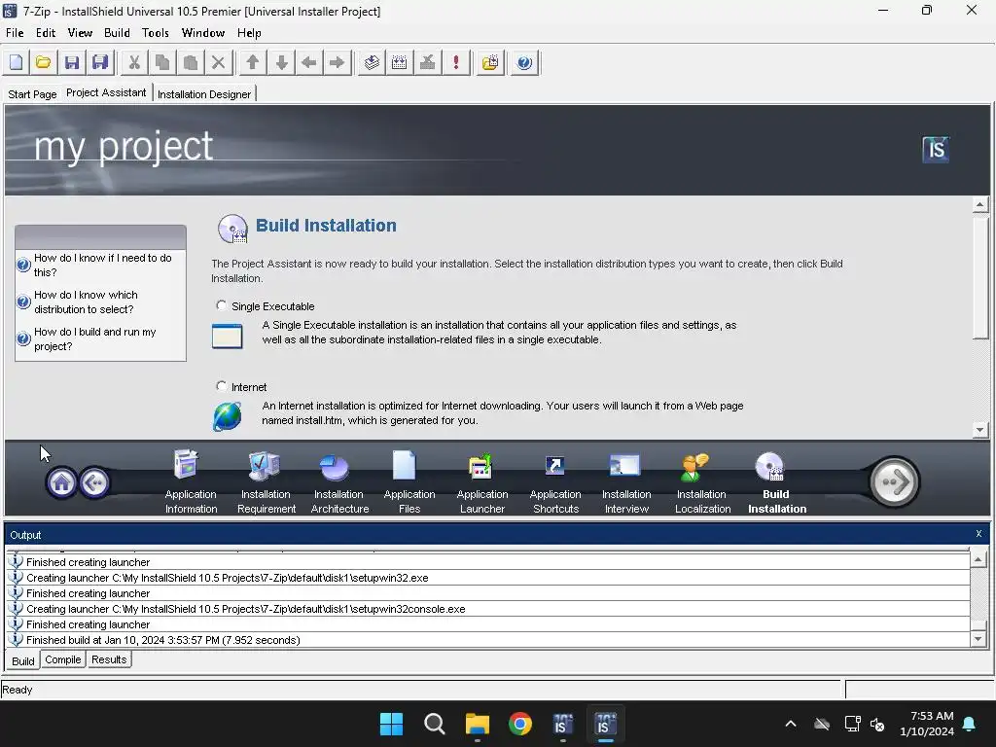996x747 pixels.
Task: Click the Save toolbar icon
Action: click(x=72, y=62)
